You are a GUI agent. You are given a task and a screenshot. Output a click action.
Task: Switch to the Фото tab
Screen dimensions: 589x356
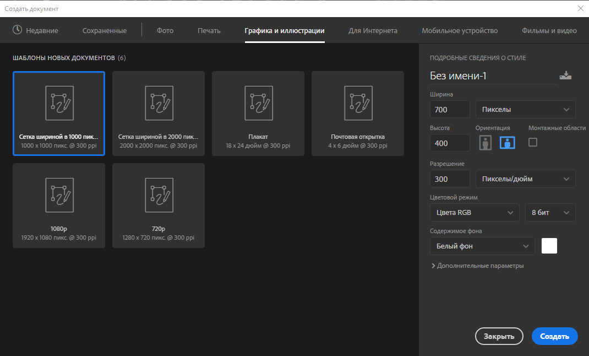pyautogui.click(x=165, y=31)
